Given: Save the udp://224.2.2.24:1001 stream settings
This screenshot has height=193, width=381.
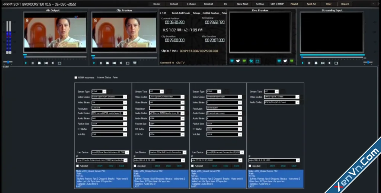Looking at the screenshot, I should coord(179,166).
